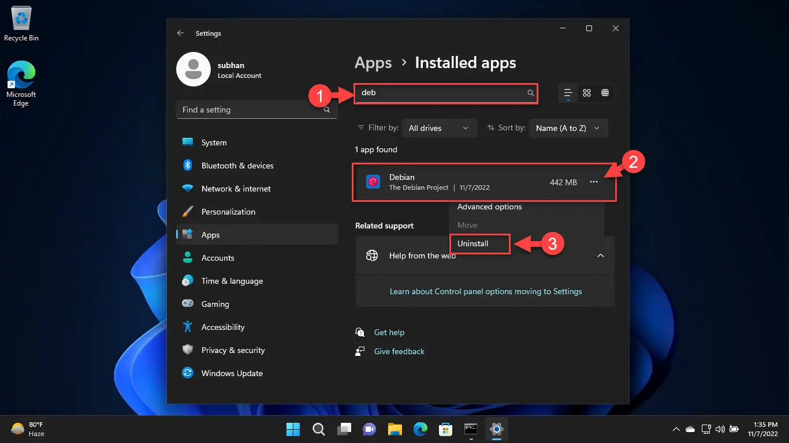
Task: Click the 442 MB size text
Action: 563,182
